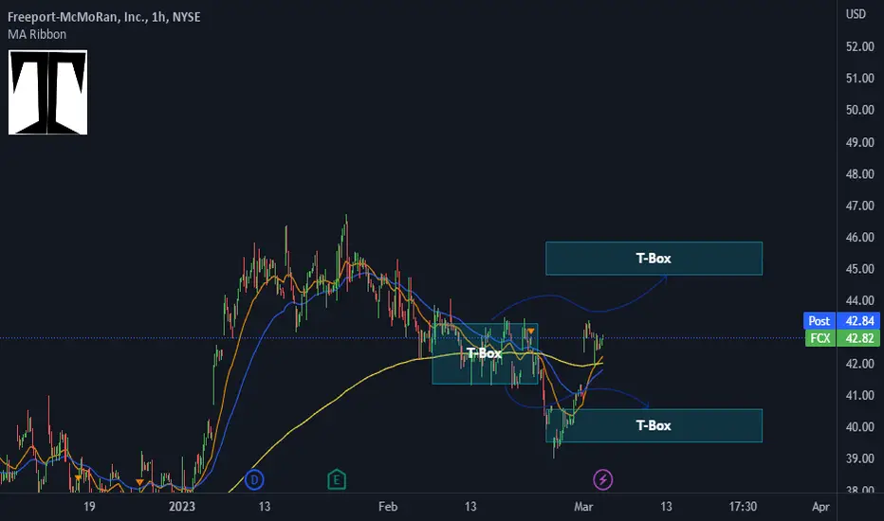The image size is (884, 521).
Task: Click 50.00 on the price axis
Action: click(x=859, y=110)
